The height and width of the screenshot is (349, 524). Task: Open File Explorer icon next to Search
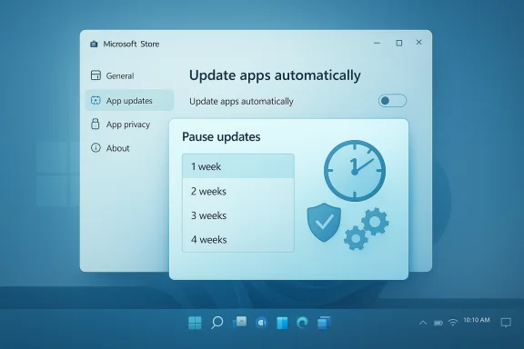[x=239, y=322]
